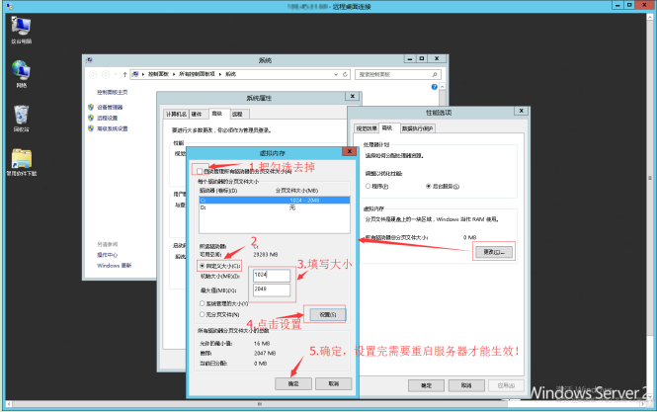The height and width of the screenshot is (412, 657).
Task: Select the 无分页文件 radio button
Action: (204, 314)
